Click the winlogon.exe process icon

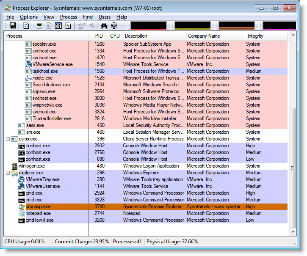[15, 166]
